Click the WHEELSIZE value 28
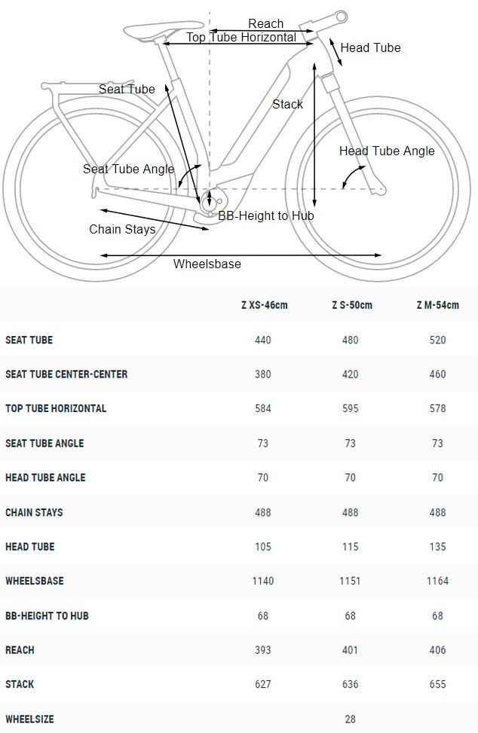The height and width of the screenshot is (733, 478). coord(350,719)
